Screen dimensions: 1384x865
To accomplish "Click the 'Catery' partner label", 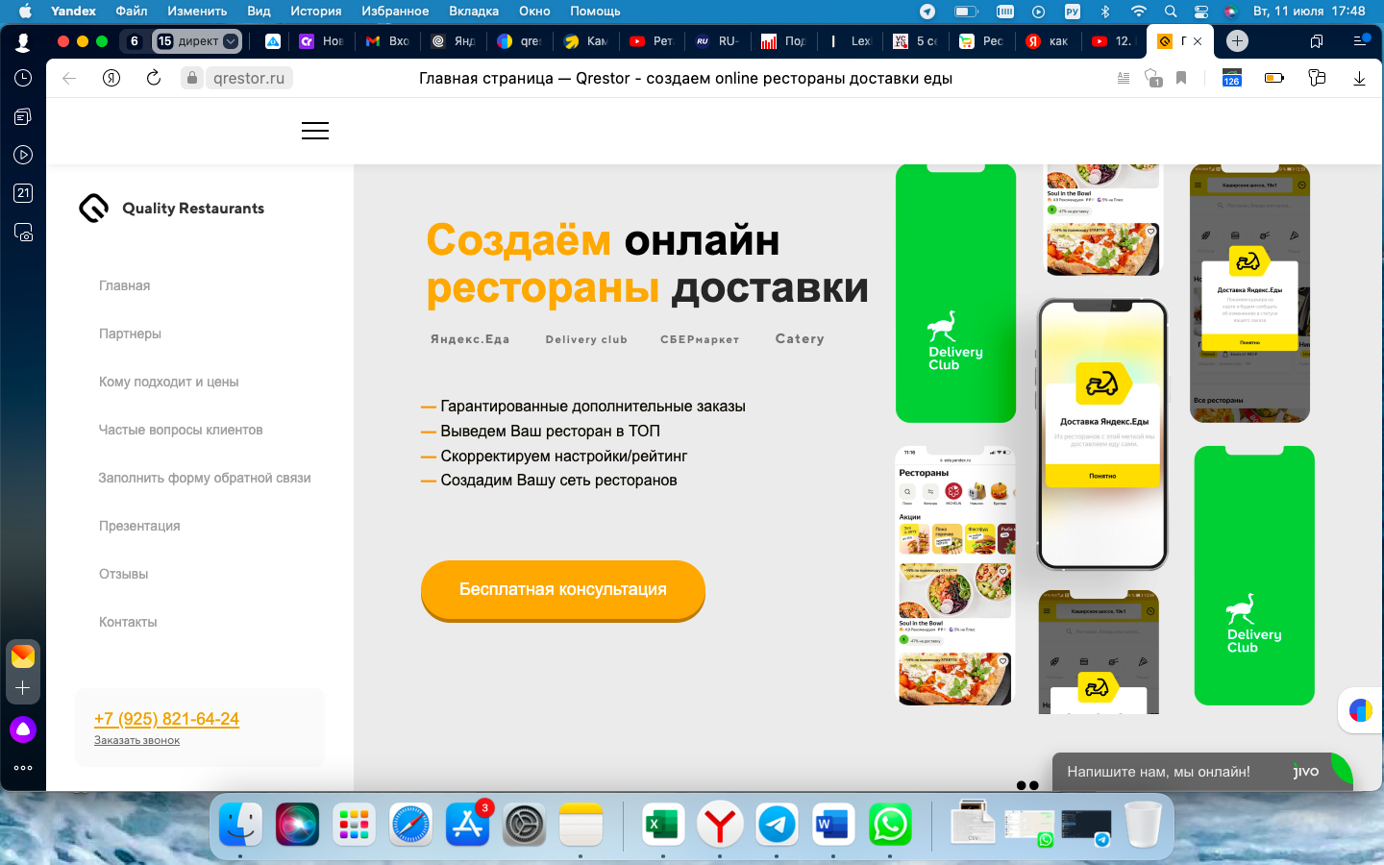I will 800,338.
